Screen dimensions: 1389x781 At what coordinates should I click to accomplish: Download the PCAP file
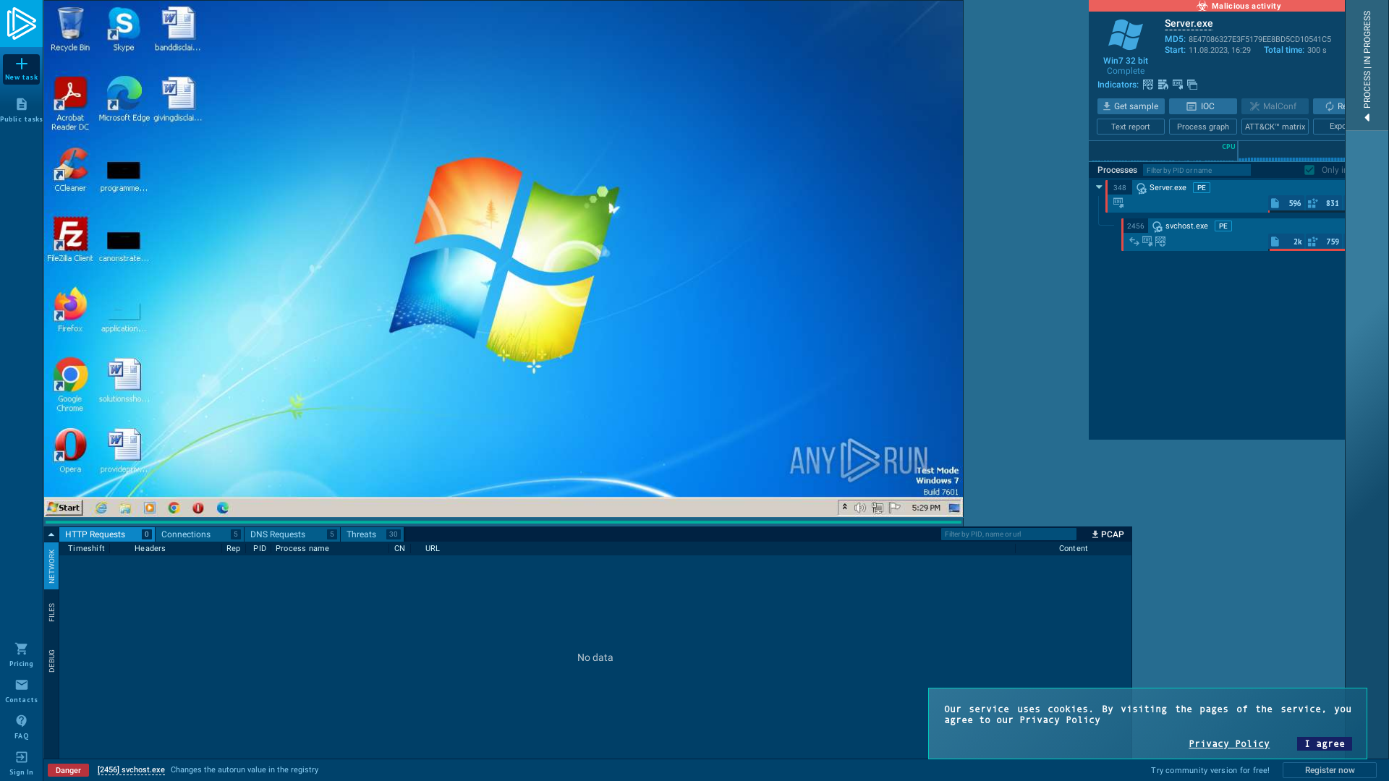1108,534
